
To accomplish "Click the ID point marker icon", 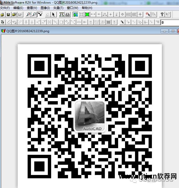I will (x=116, y=15).
